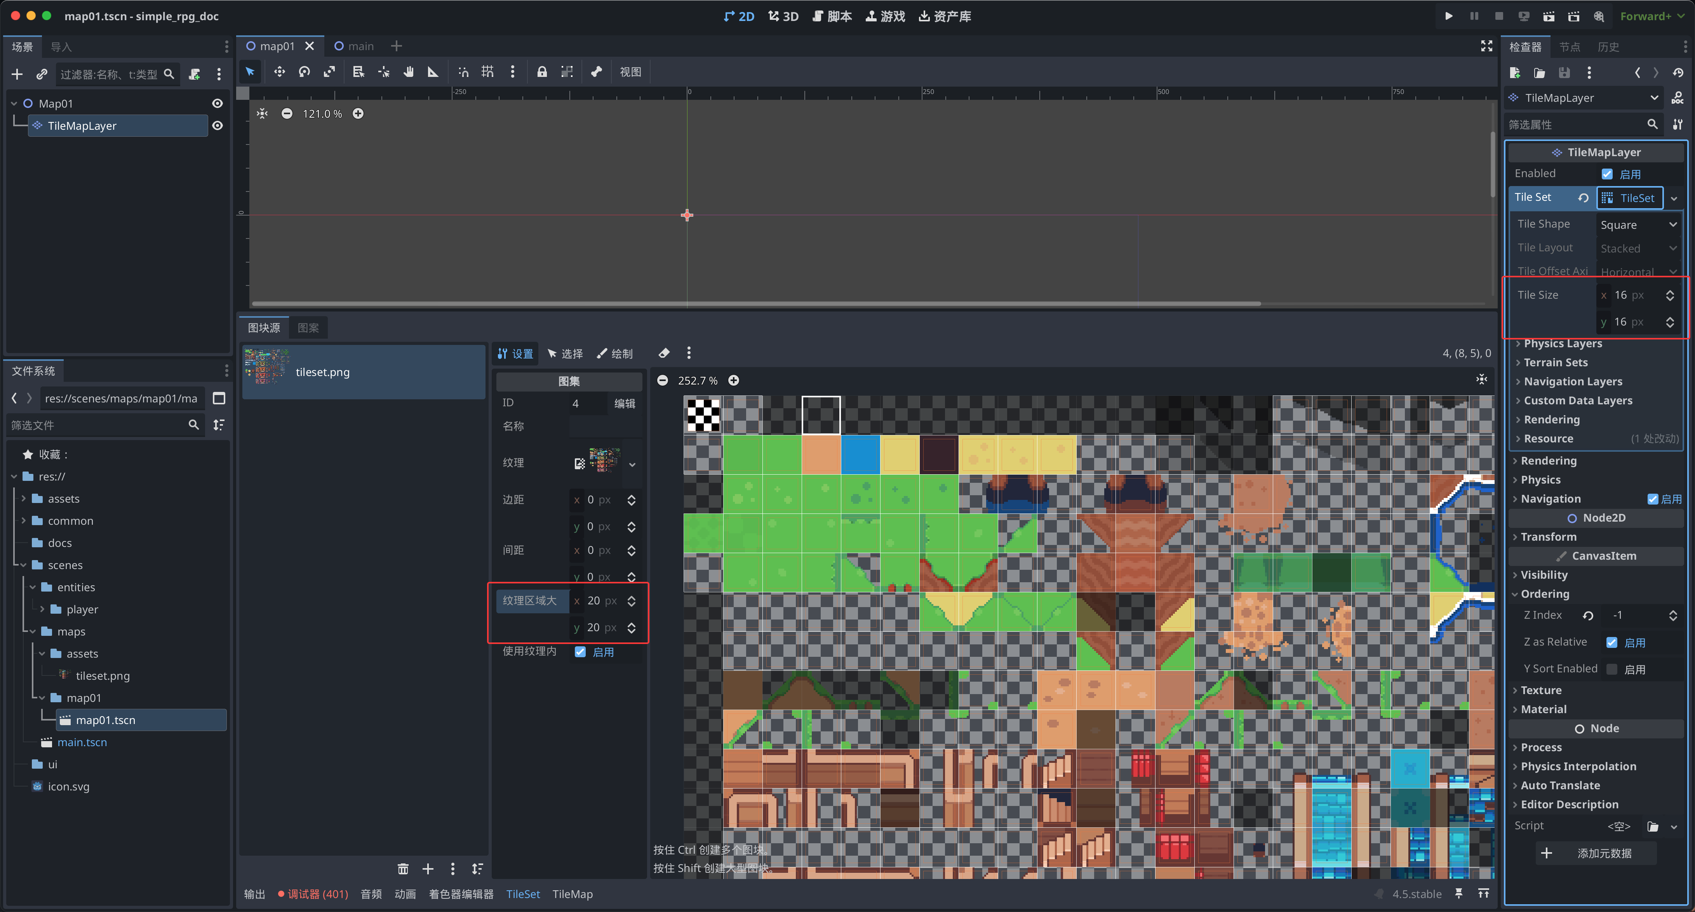
Task: Enable the Y Sort Enabled checkbox
Action: tap(1611, 668)
